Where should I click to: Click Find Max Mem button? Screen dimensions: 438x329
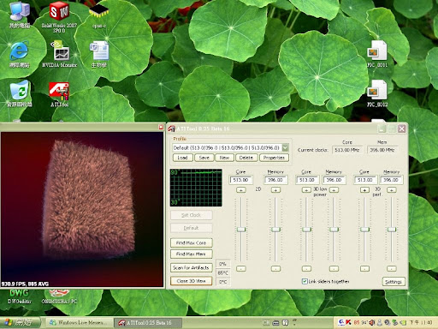point(192,254)
